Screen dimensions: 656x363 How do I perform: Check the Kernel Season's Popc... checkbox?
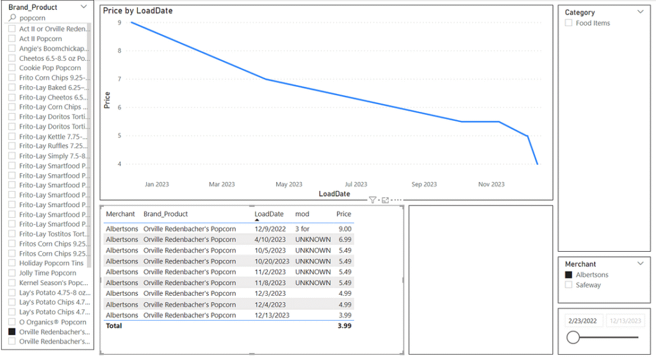point(12,282)
